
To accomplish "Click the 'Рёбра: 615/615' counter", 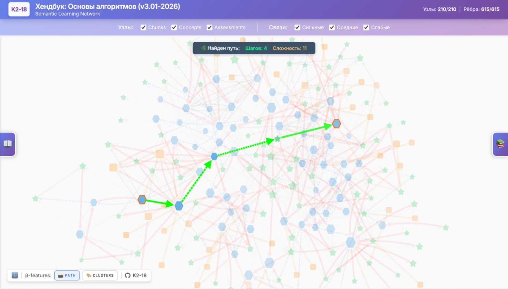I will click(x=481, y=9).
